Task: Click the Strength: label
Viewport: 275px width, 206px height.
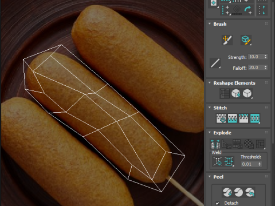Action: (x=237, y=57)
